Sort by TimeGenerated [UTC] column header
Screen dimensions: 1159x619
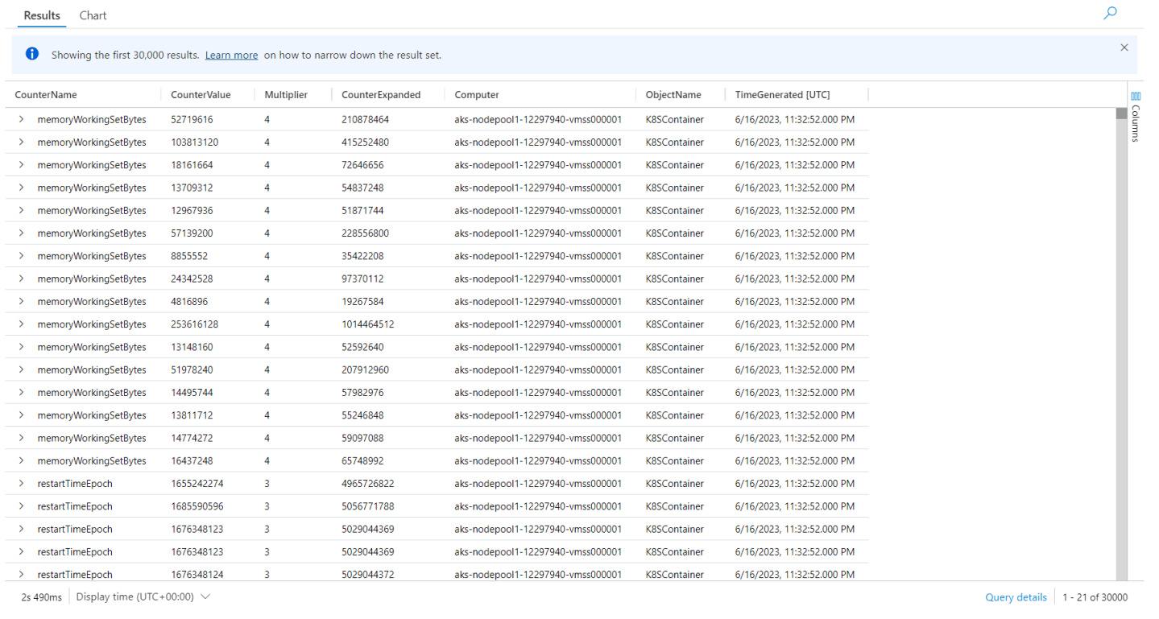point(782,95)
